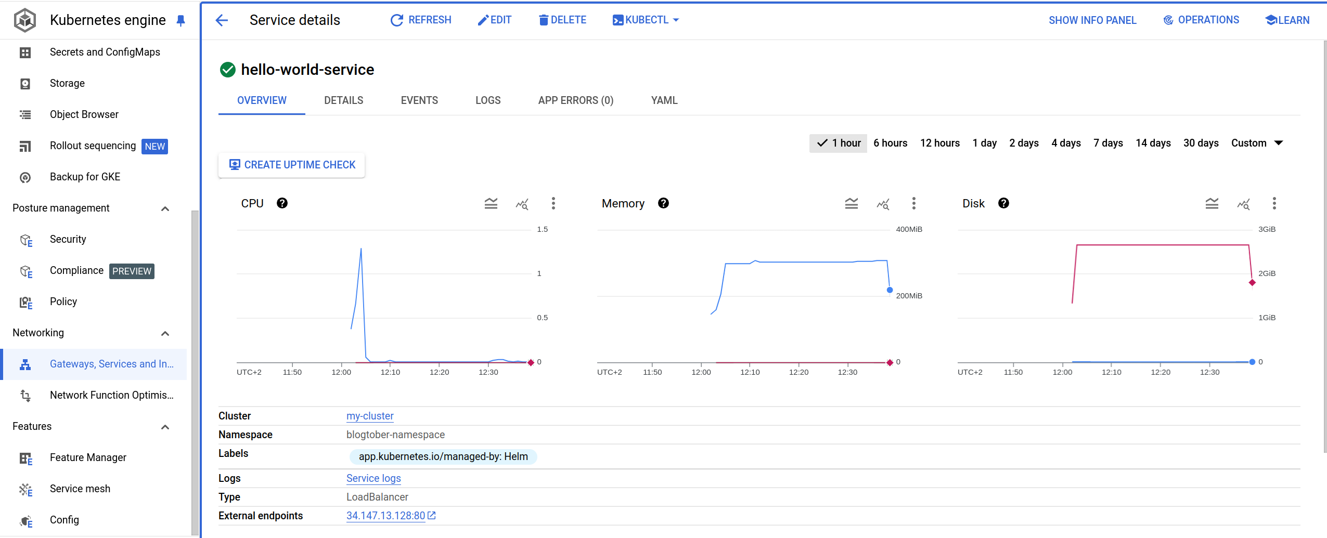The height and width of the screenshot is (538, 1327).
Task: Select the 6 hours time range
Action: point(890,143)
